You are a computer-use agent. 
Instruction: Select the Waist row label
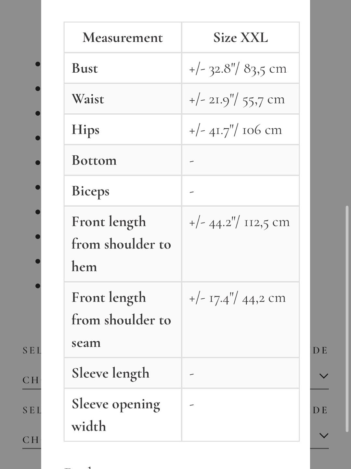pyautogui.click(x=88, y=99)
